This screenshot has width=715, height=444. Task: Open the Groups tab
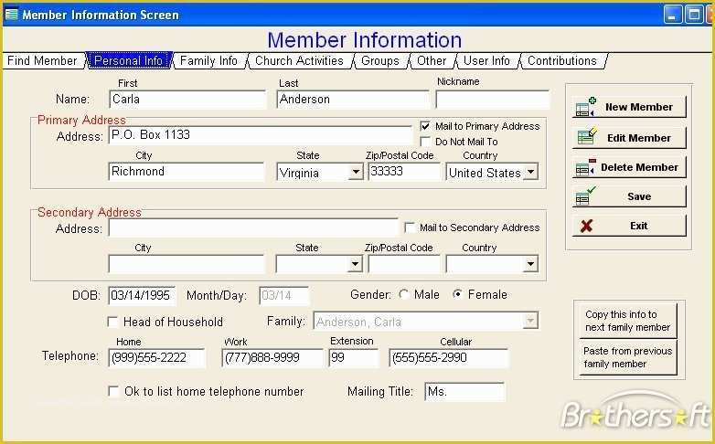[x=379, y=60]
